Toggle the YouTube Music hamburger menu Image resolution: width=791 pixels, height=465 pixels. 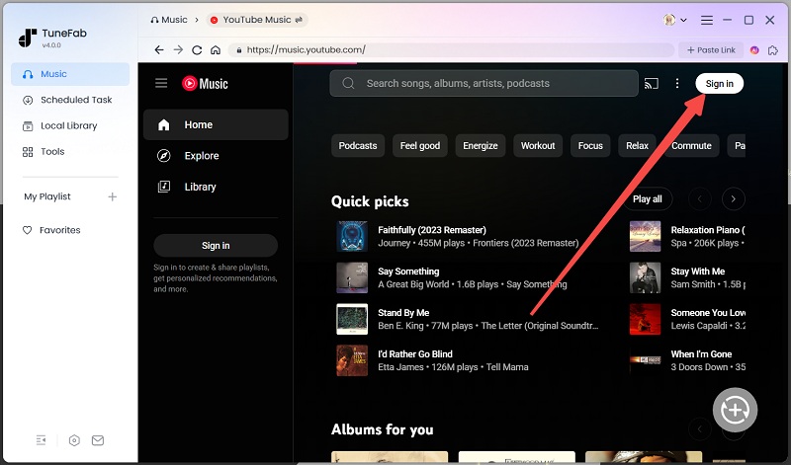pos(161,84)
